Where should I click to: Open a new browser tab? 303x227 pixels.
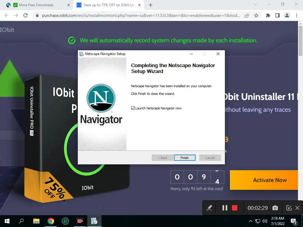(x=151, y=5)
